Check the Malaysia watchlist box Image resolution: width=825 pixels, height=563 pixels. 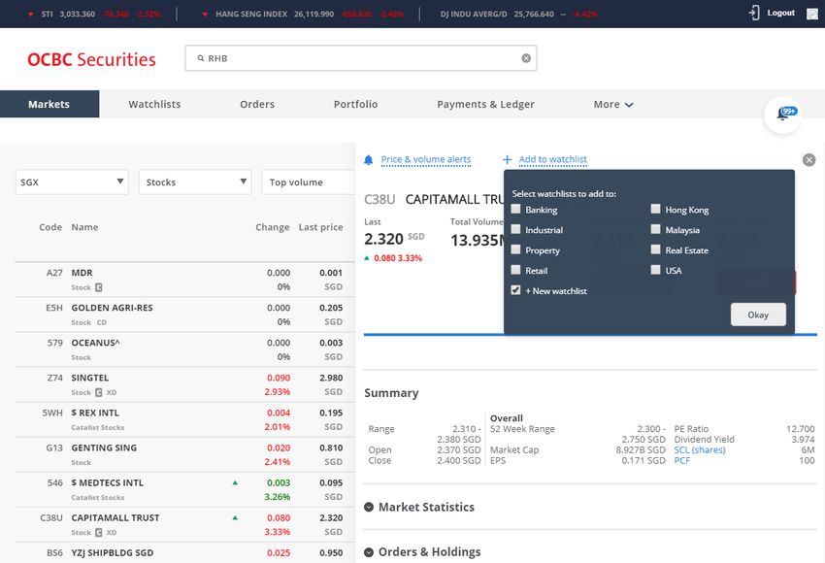[x=655, y=229]
